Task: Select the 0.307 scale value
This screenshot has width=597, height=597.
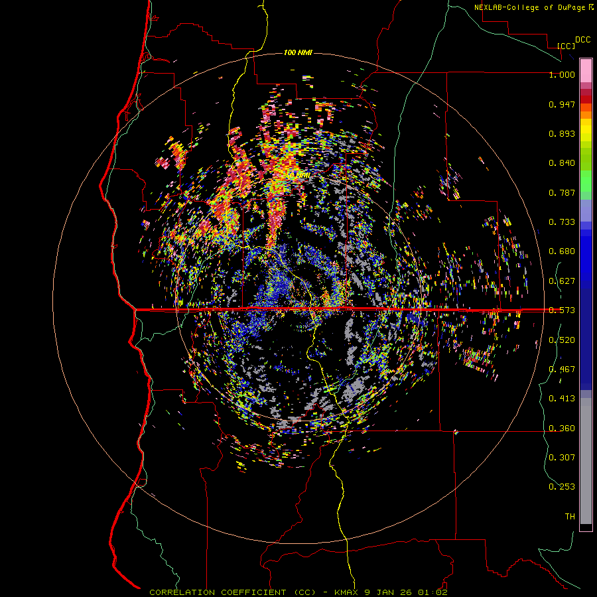Action: (562, 457)
